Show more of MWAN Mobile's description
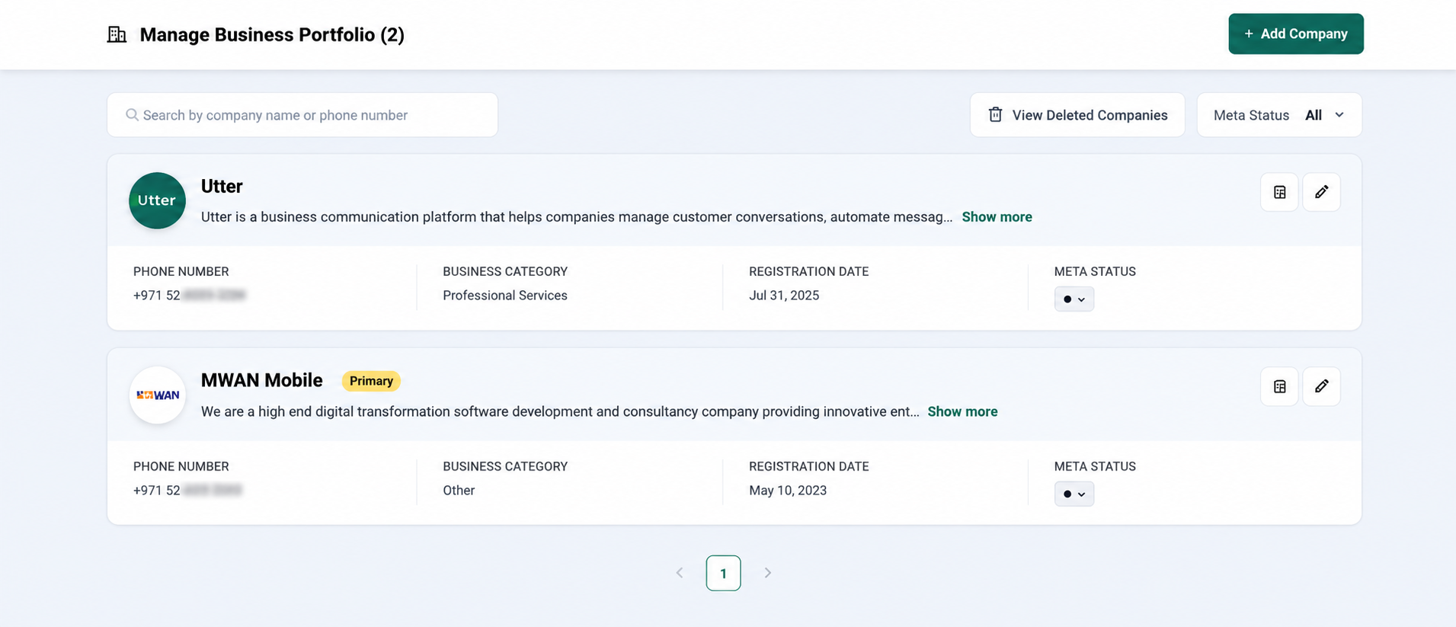1456x627 pixels. (x=962, y=411)
